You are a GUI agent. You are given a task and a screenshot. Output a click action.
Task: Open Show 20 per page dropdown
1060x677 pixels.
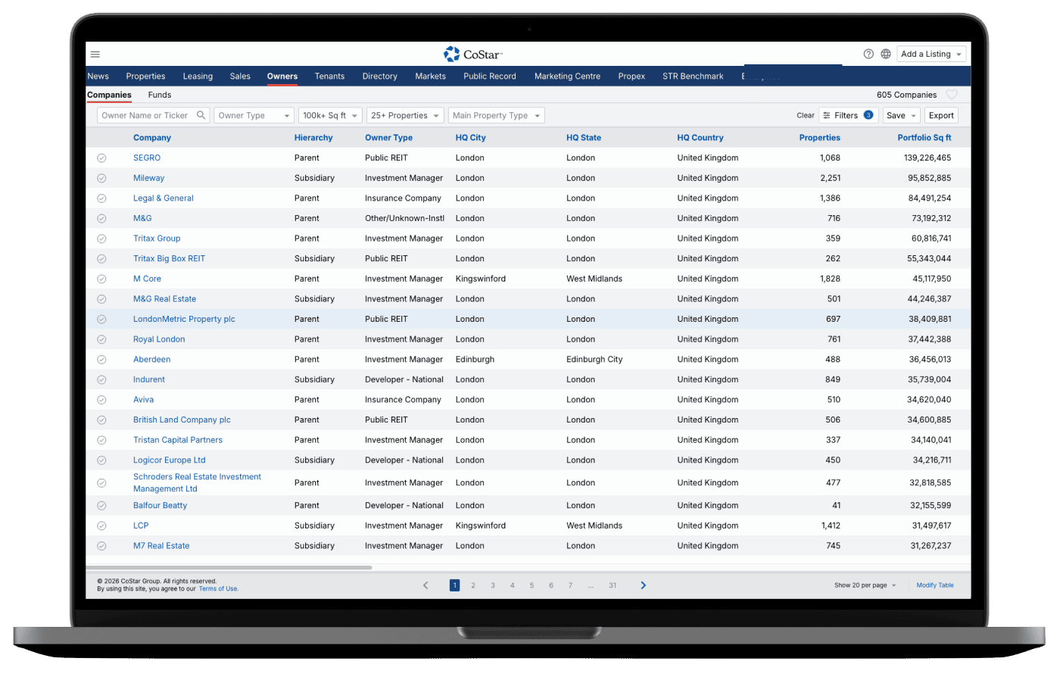865,585
